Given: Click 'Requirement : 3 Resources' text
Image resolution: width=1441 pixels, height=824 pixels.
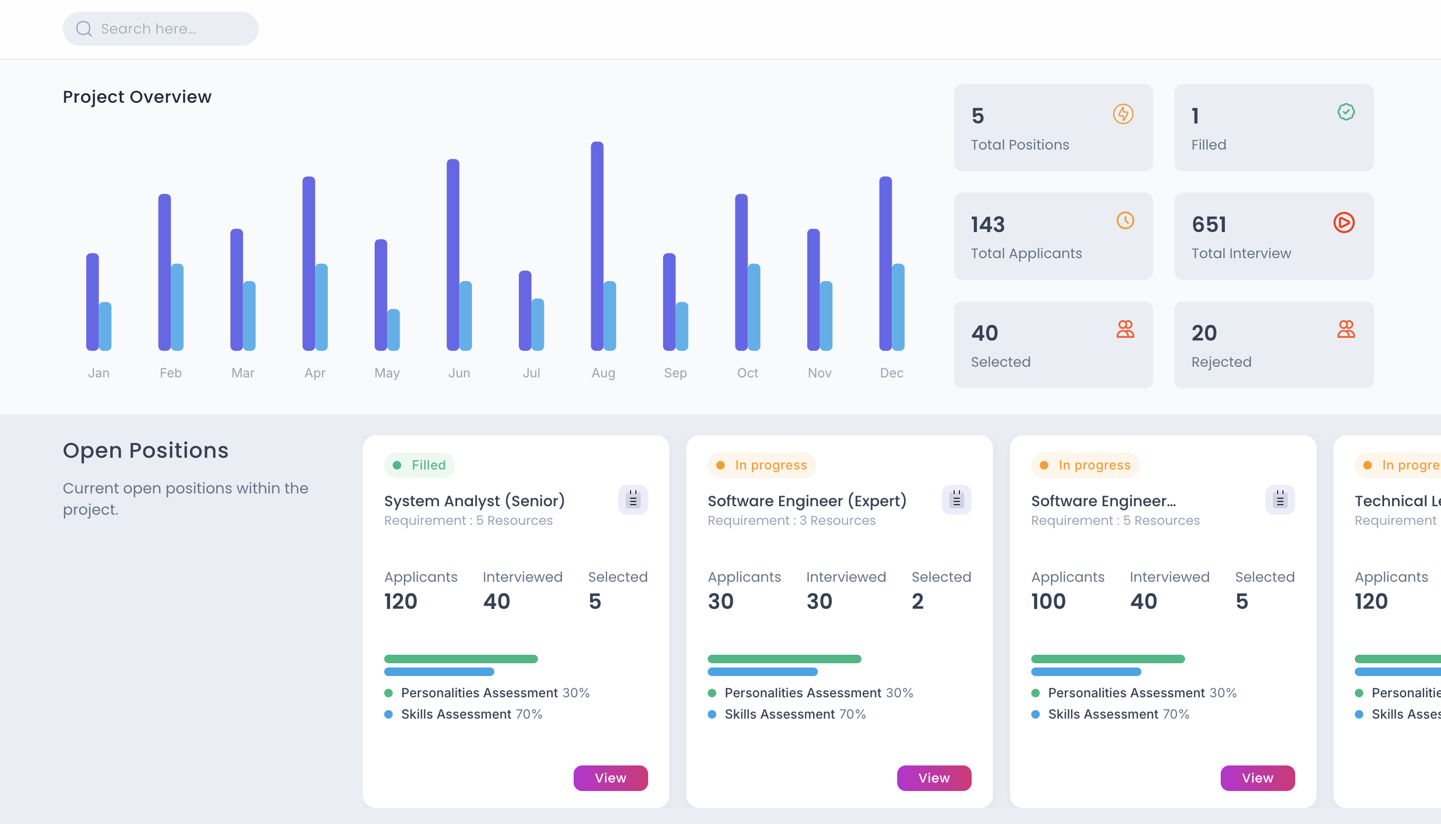Looking at the screenshot, I should [x=791, y=521].
